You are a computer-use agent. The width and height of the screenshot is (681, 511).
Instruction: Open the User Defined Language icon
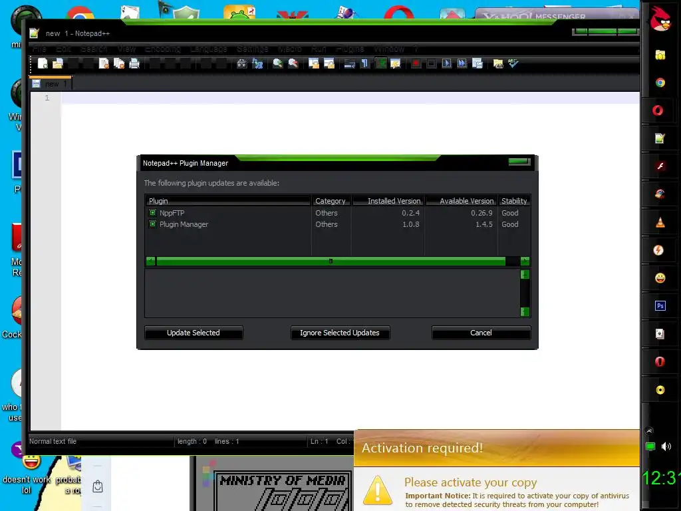[396, 63]
